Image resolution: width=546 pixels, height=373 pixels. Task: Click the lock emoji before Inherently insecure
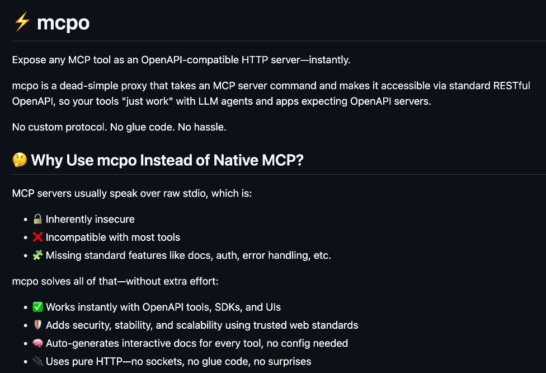pos(38,219)
